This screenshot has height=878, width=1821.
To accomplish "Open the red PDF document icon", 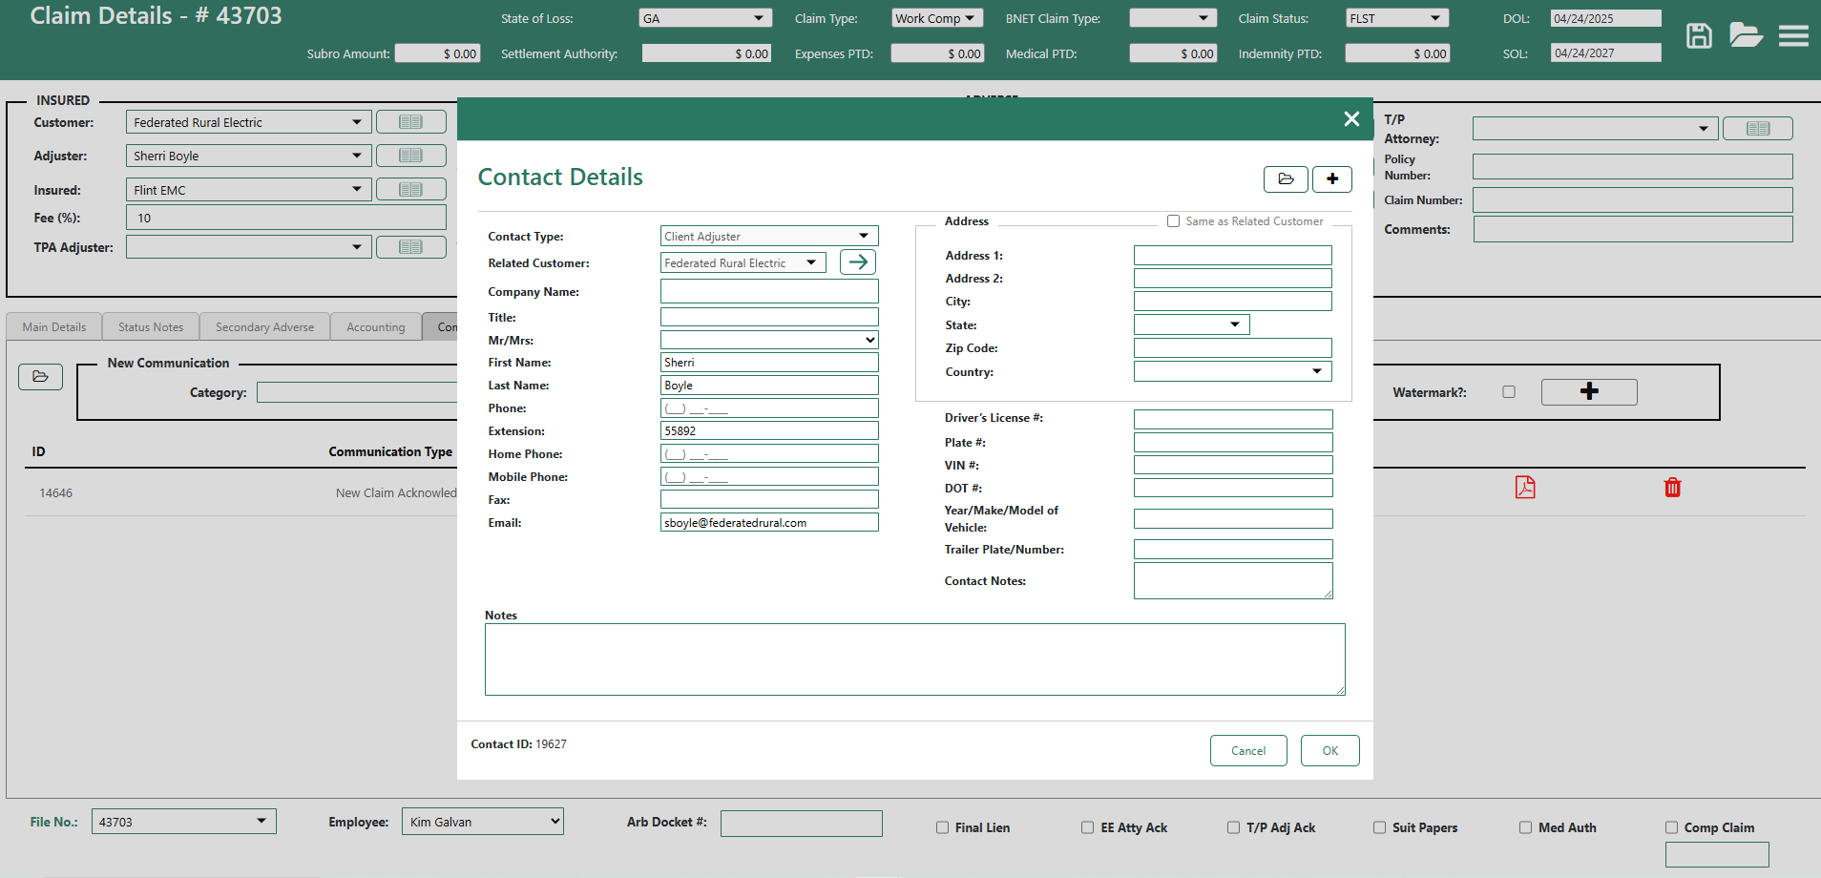I will (1525, 488).
